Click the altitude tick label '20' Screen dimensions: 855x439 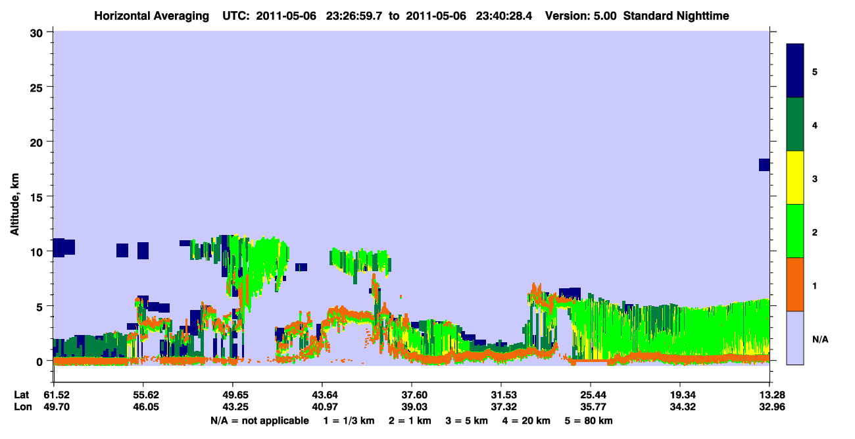coord(38,142)
